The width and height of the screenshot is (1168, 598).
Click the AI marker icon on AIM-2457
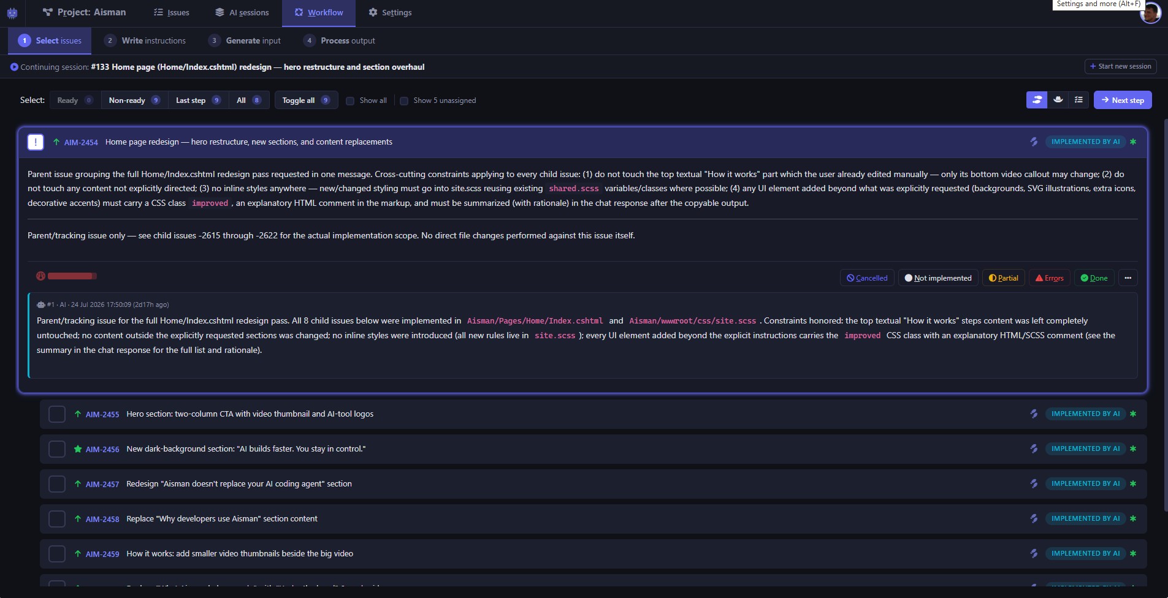[x=1034, y=483]
